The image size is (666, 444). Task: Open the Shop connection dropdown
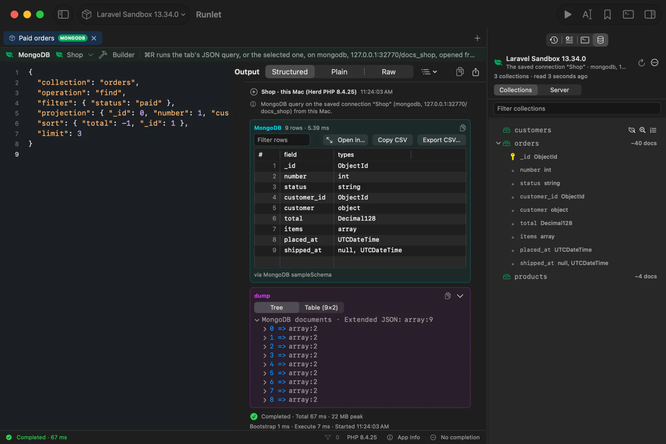75,55
